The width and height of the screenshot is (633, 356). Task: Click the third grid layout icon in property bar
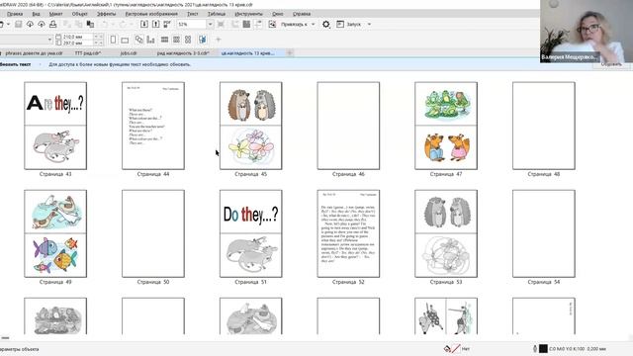pos(188,40)
